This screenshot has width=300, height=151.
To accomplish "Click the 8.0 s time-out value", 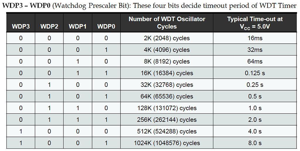I will pos(255,143).
